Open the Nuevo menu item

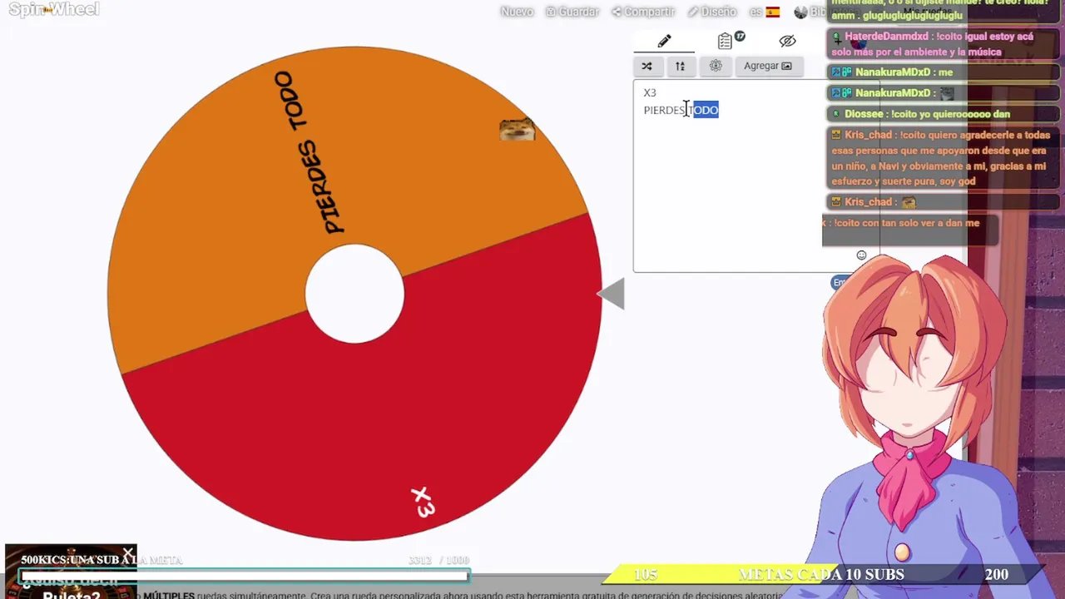pyautogui.click(x=517, y=12)
